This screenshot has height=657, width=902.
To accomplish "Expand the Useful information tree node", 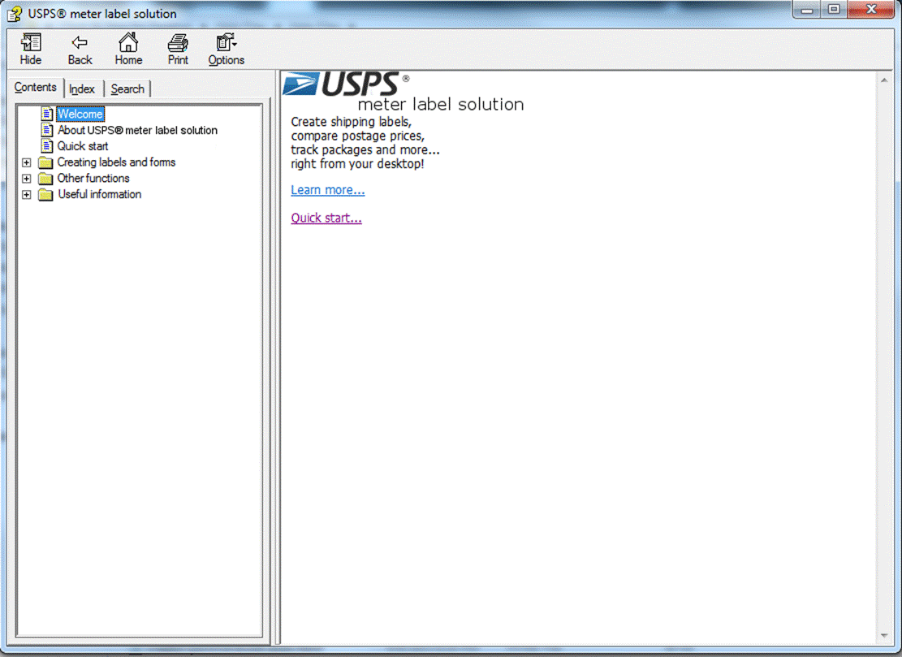I will [27, 195].
